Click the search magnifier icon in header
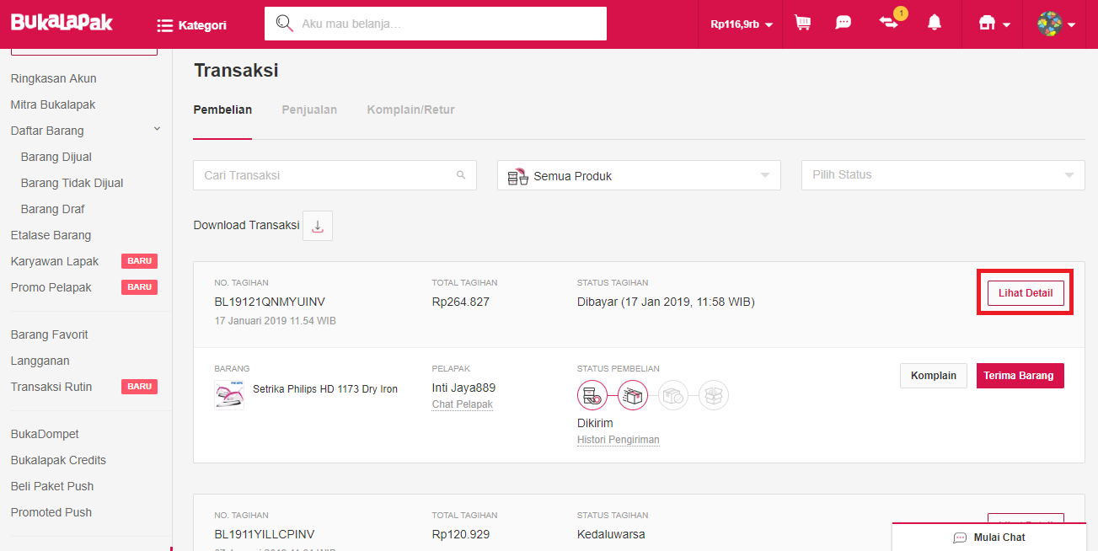This screenshot has width=1098, height=551. point(285,24)
